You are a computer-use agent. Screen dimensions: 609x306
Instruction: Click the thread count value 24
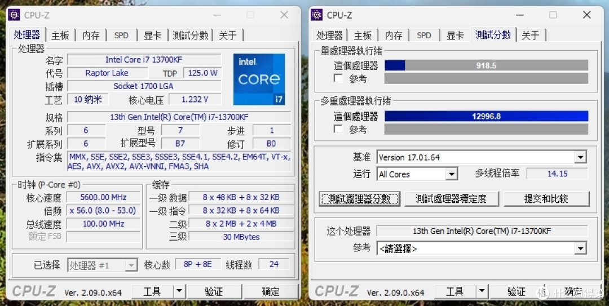(x=274, y=264)
